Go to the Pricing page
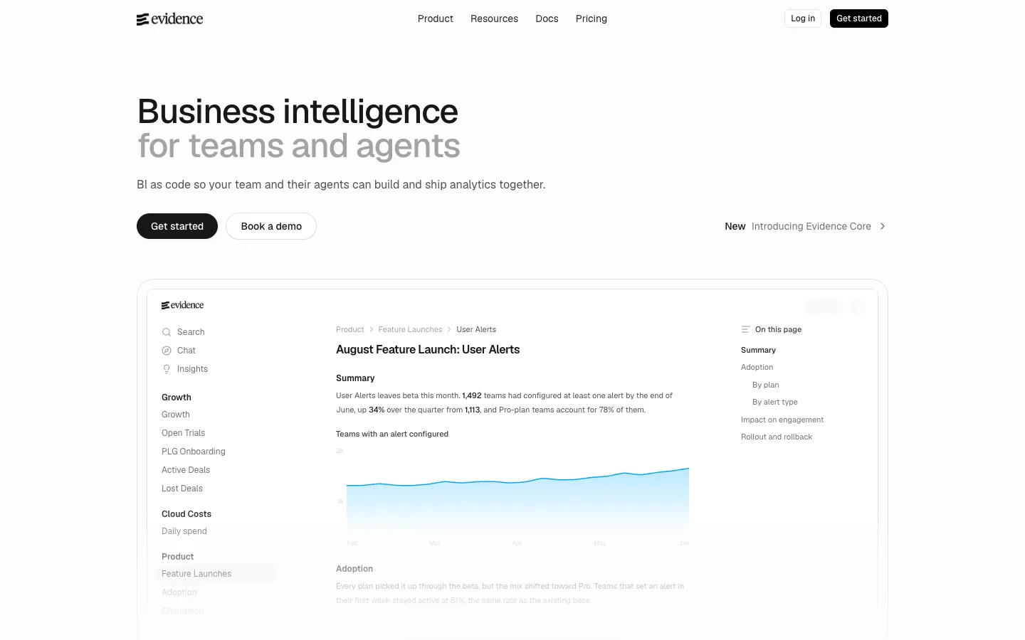 click(x=592, y=18)
